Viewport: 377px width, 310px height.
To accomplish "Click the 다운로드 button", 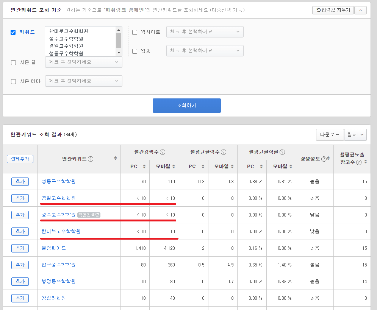I will point(330,135).
